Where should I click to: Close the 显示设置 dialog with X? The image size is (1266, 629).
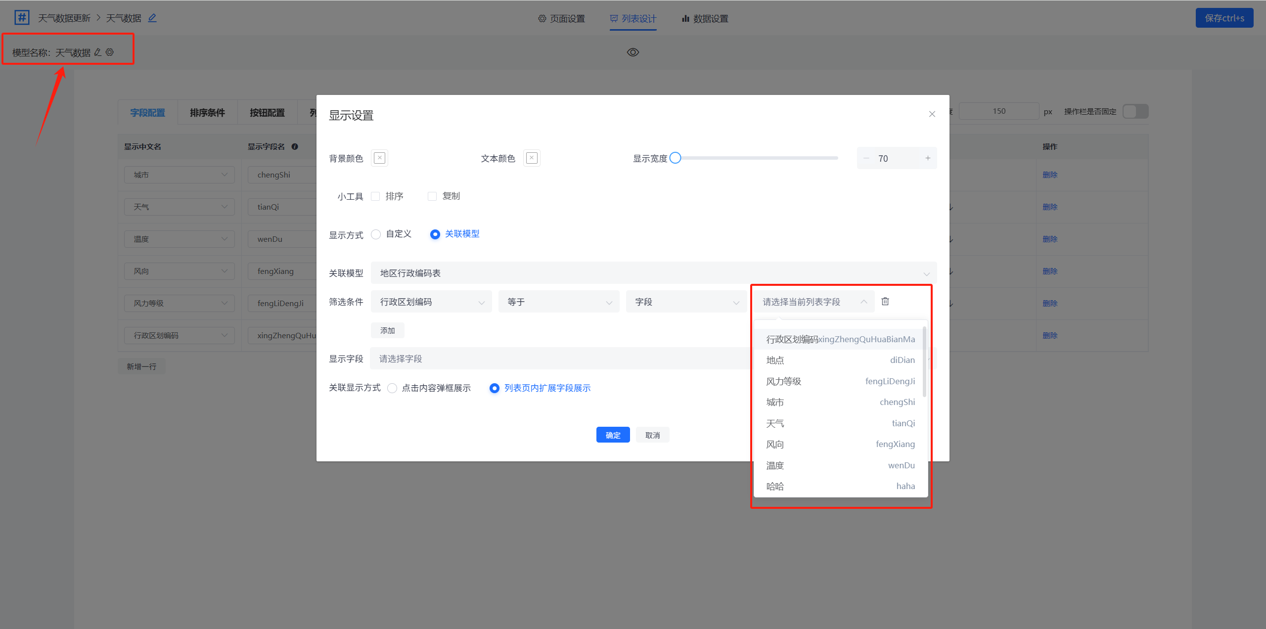[x=932, y=114]
